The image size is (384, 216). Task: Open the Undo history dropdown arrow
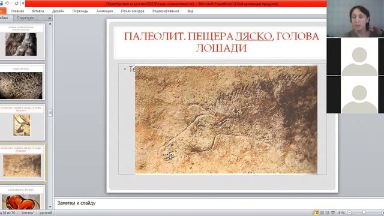click(11, 4)
